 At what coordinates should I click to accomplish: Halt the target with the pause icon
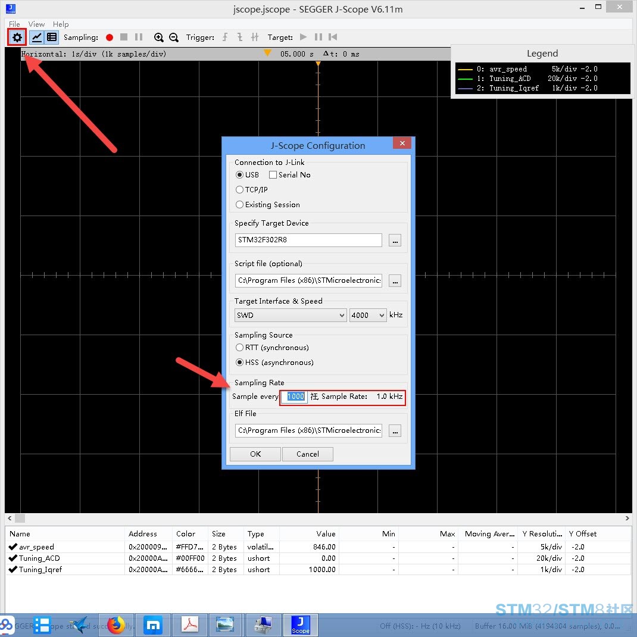[x=318, y=37]
